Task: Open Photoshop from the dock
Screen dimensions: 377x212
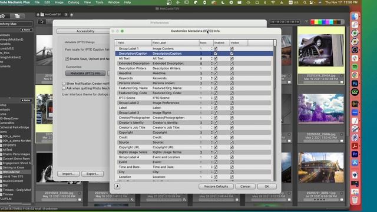Action: [355, 84]
